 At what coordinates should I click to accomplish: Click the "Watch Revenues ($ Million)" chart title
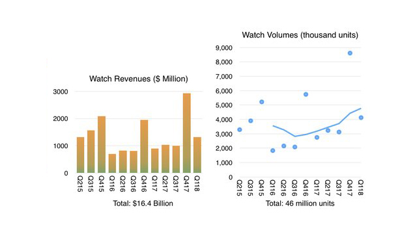(139, 79)
